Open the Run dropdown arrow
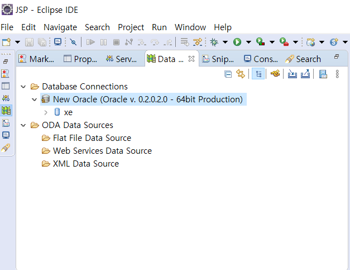Image resolution: width=350 pixels, height=270 pixels. 248,42
